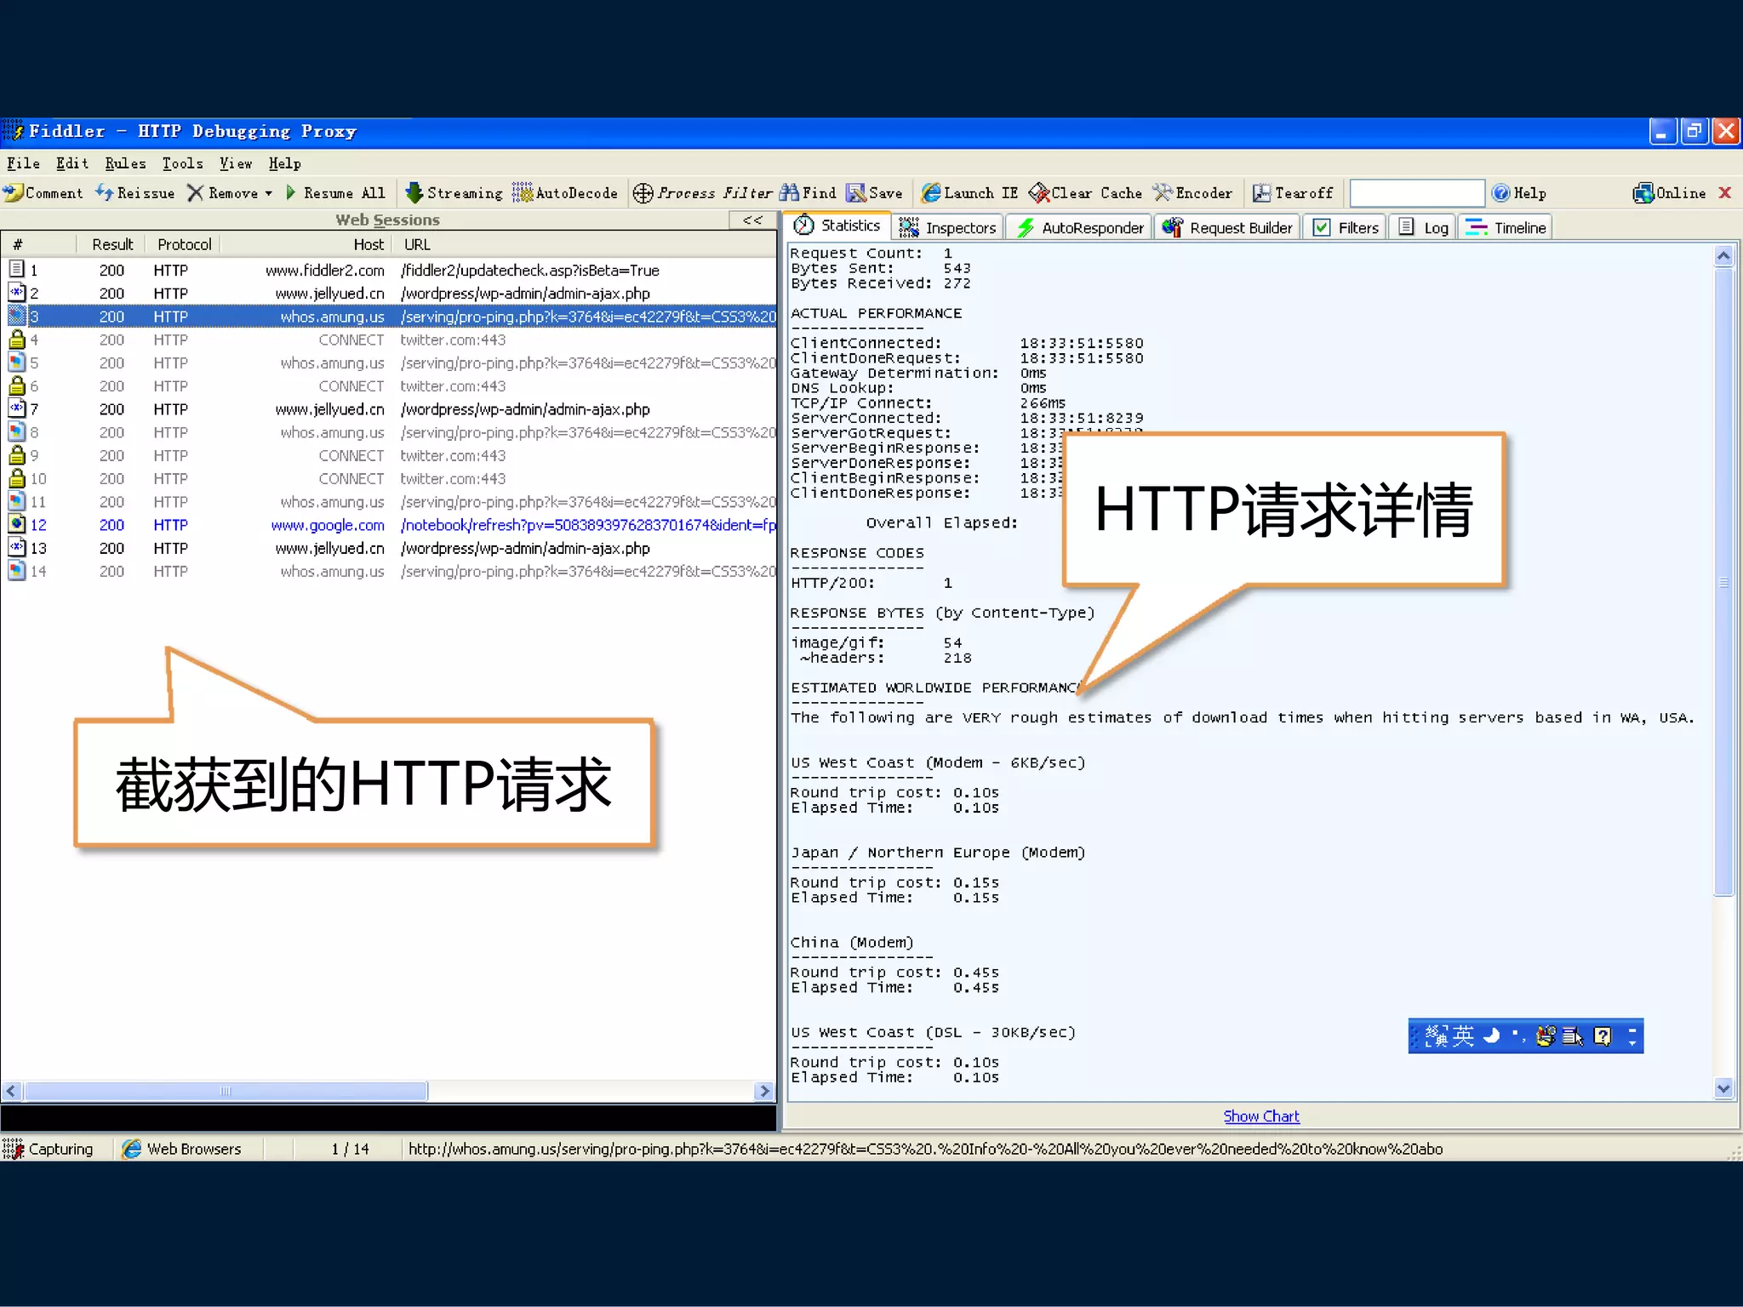1743x1307 pixels.
Task: Click session 7 icon for jellyued.cn
Action: click(17, 408)
